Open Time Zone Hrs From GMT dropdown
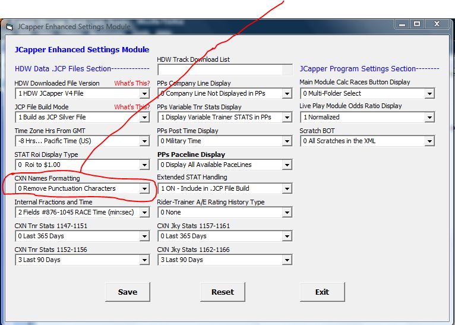This screenshot has width=455, height=325. click(144, 141)
